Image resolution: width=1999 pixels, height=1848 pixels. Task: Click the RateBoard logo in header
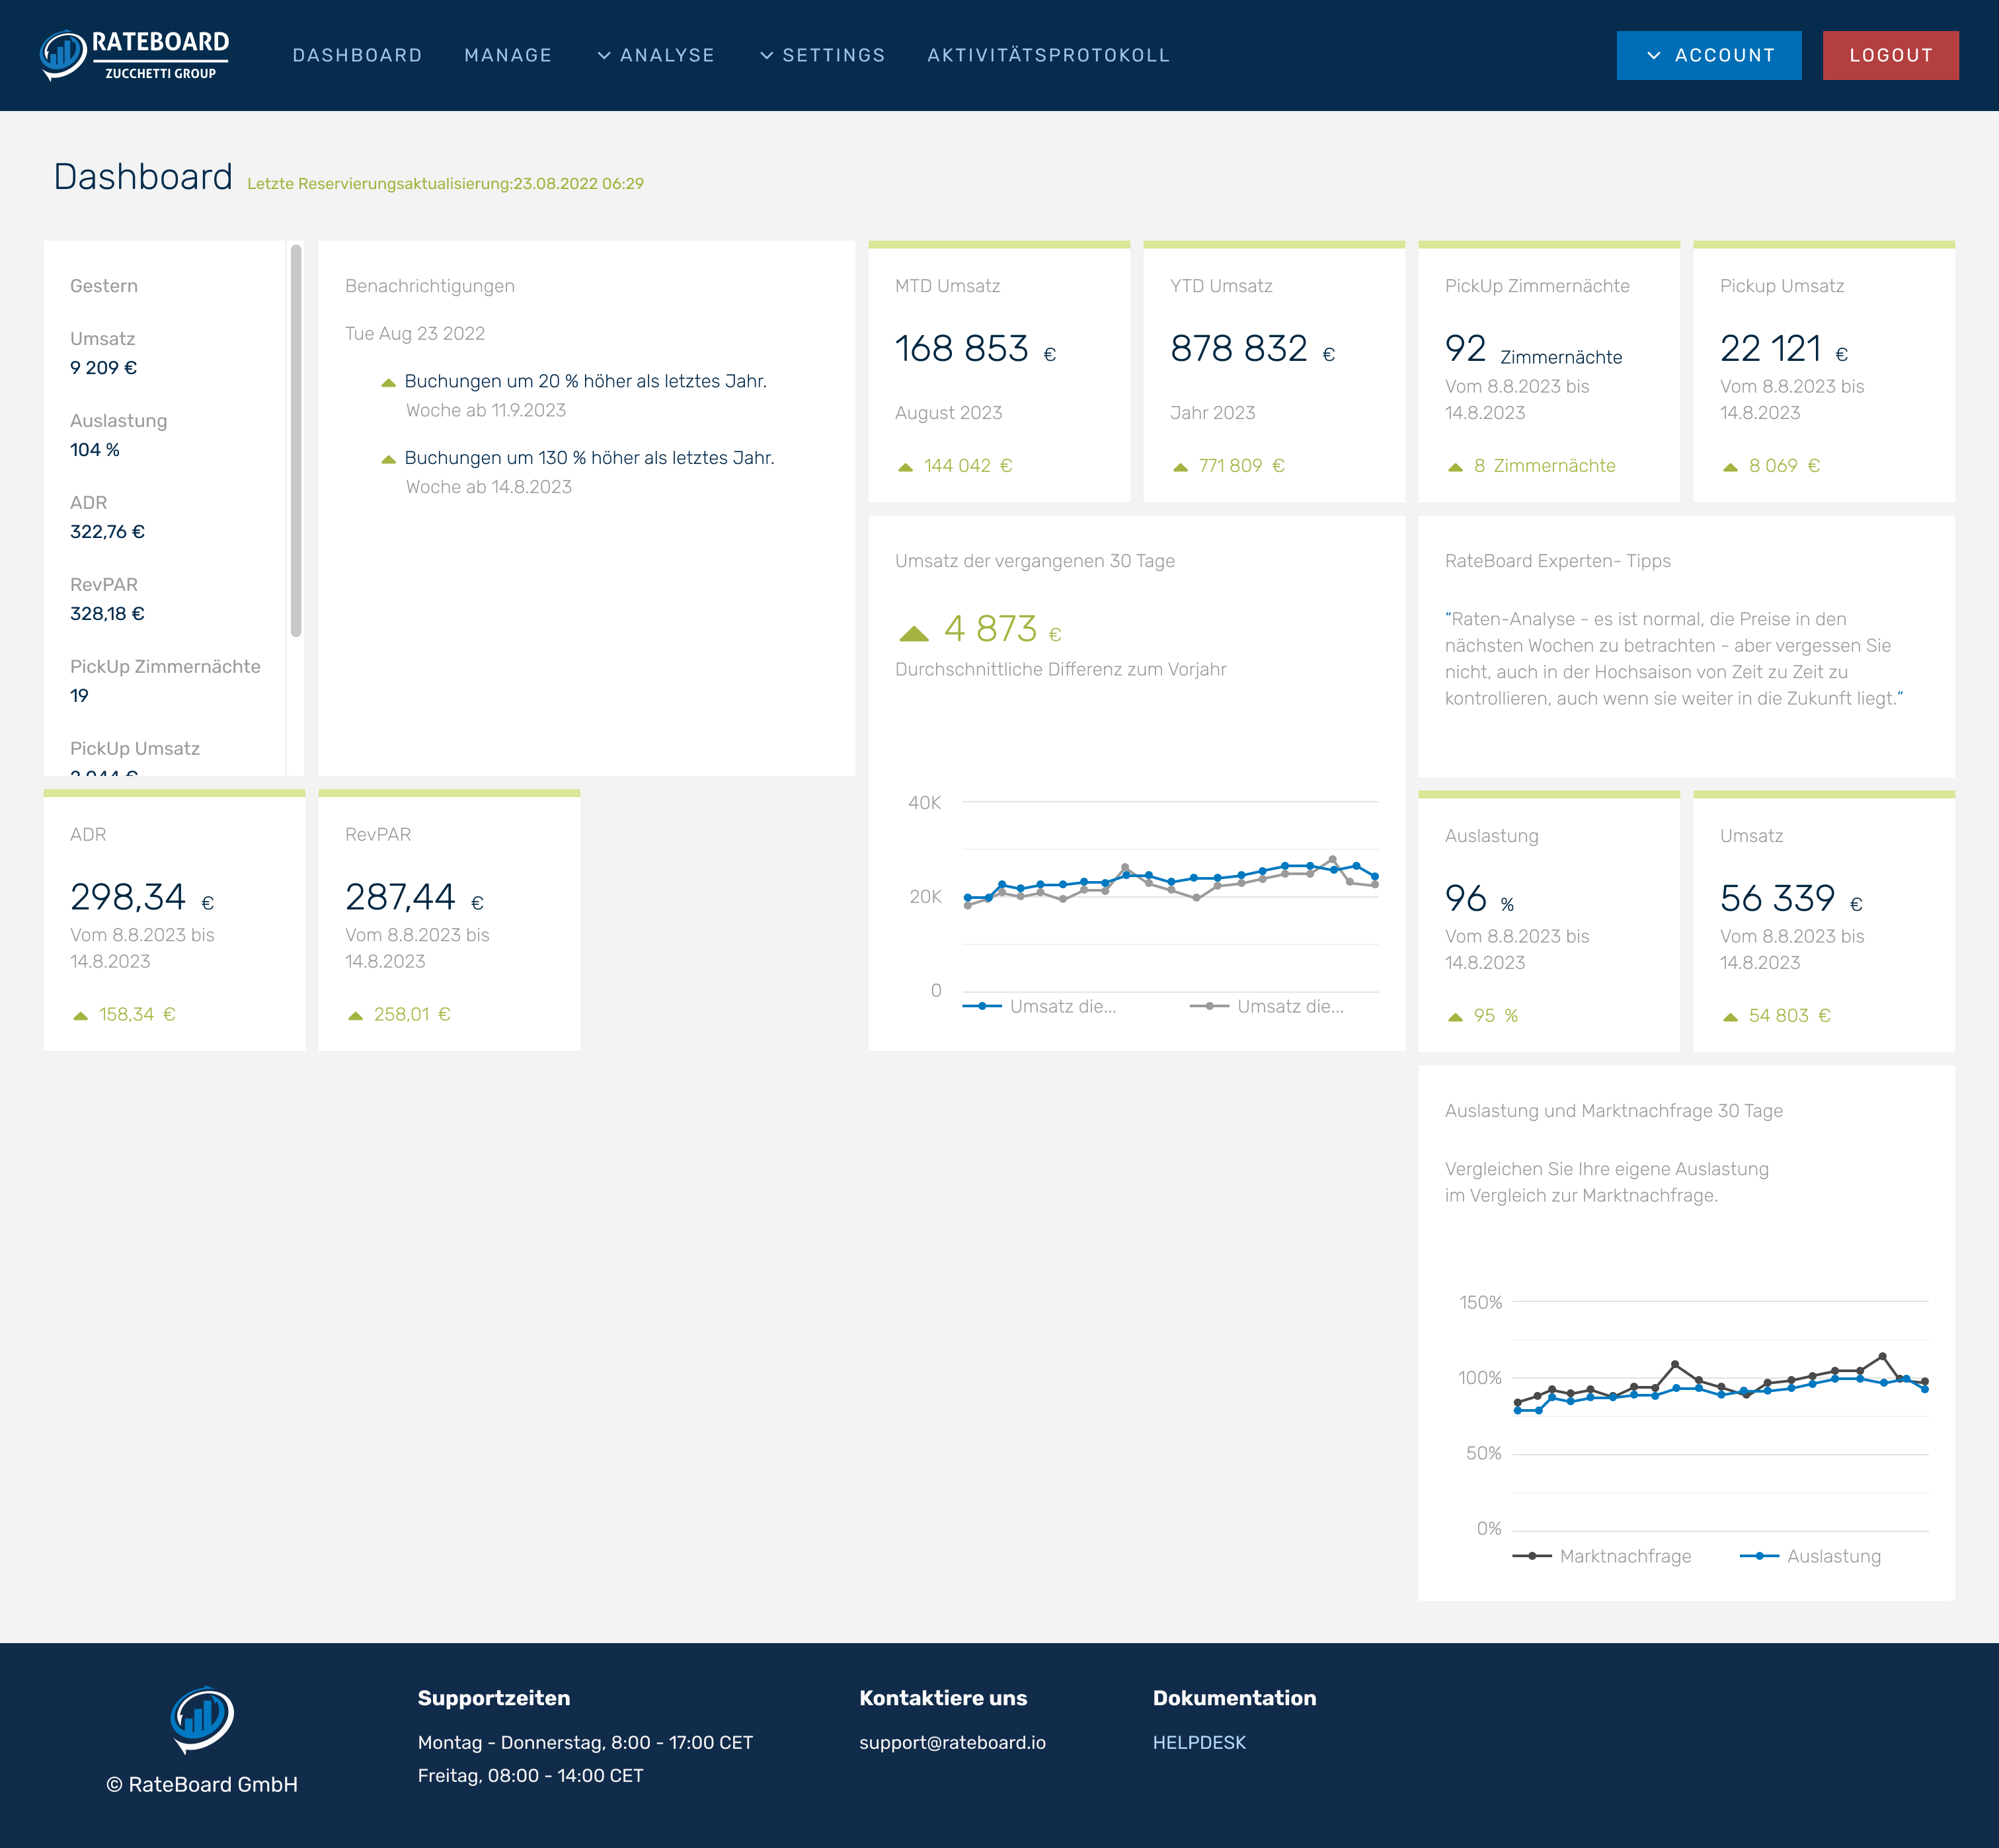(x=135, y=55)
